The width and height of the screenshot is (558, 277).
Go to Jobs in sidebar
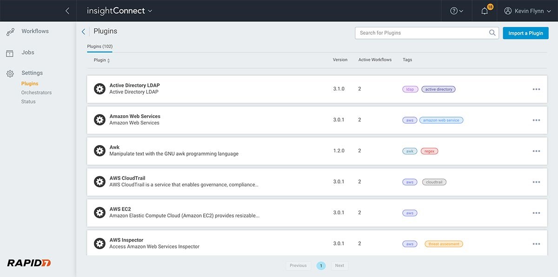(28, 53)
